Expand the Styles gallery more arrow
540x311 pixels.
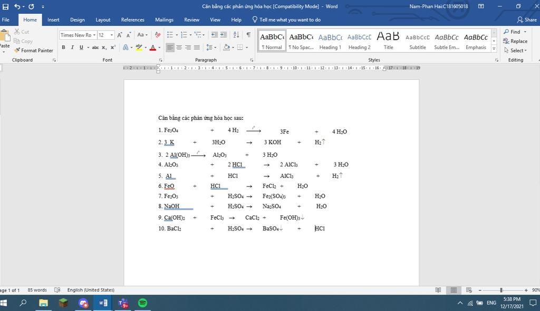coord(494,49)
